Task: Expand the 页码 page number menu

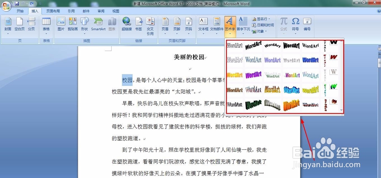Action: 189,26
